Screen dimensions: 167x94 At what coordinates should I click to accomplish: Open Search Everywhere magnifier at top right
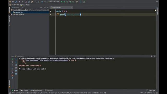point(157,1)
